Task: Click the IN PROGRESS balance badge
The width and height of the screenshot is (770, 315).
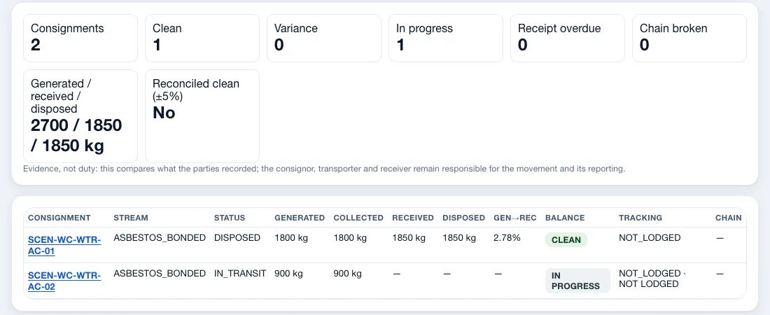Action: pos(577,281)
